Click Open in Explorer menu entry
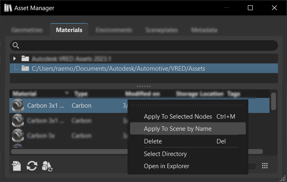Viewport: 287px width, 182px height. [x=166, y=166]
